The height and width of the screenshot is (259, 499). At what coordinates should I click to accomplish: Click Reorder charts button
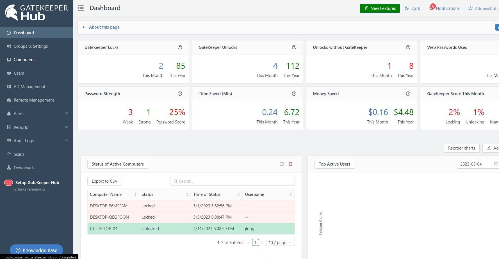click(461, 148)
